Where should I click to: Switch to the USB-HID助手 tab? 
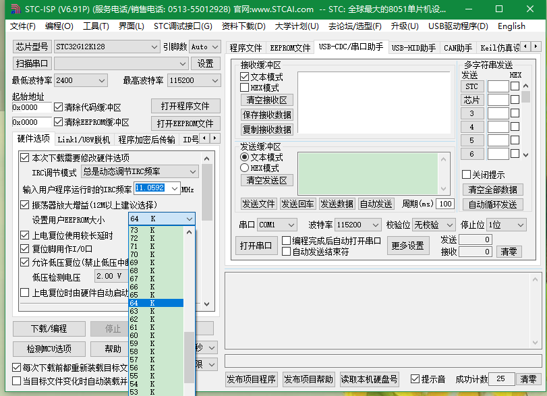413,48
